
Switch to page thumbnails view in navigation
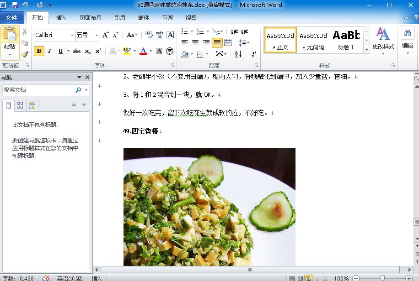[x=20, y=105]
